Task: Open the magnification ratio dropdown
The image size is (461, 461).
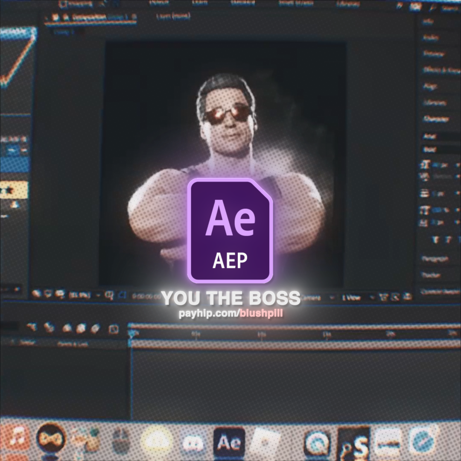Action: [85, 295]
